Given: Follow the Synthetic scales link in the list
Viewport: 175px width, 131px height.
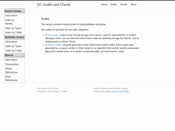Looking at the screenshot, I should point(53,45).
